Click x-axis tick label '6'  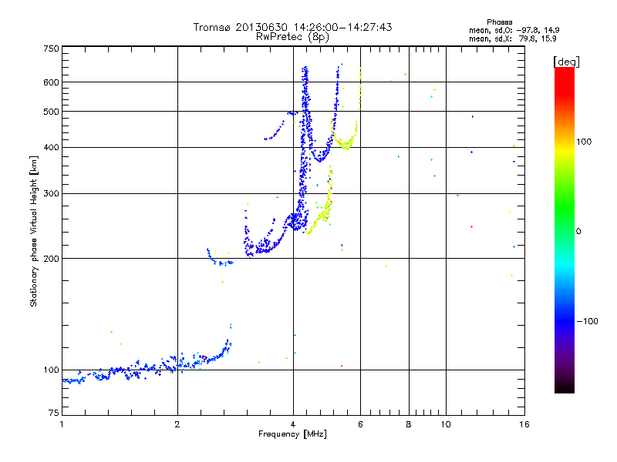click(360, 424)
